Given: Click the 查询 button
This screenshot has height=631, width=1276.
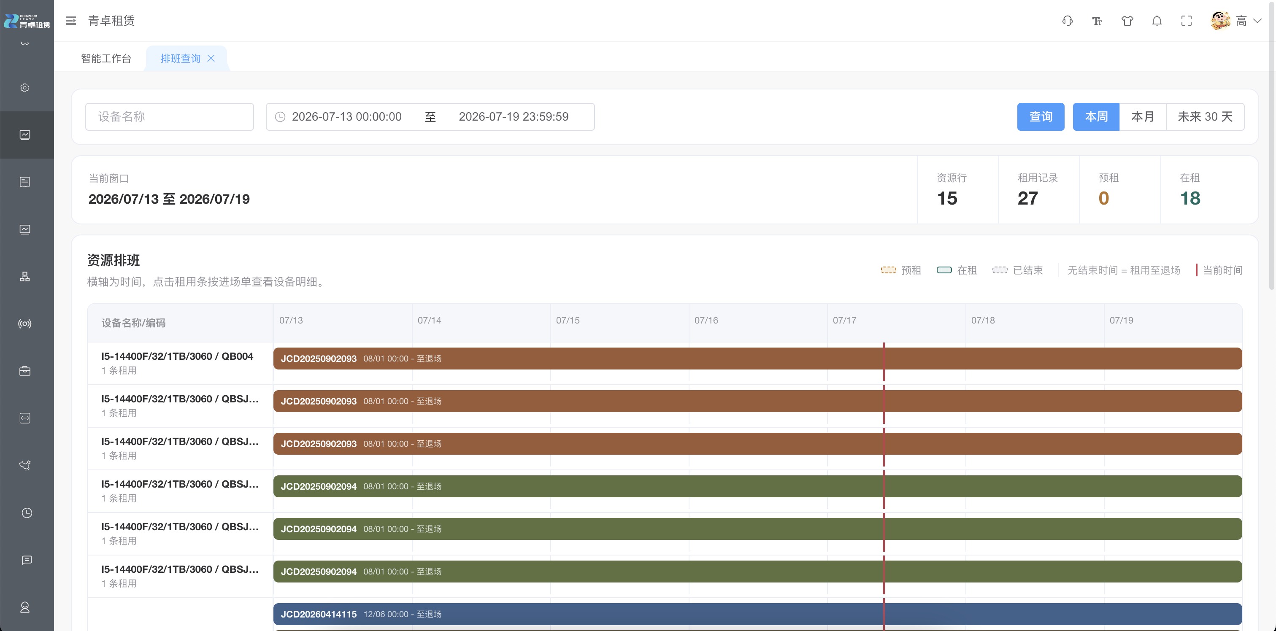Looking at the screenshot, I should click(1041, 117).
